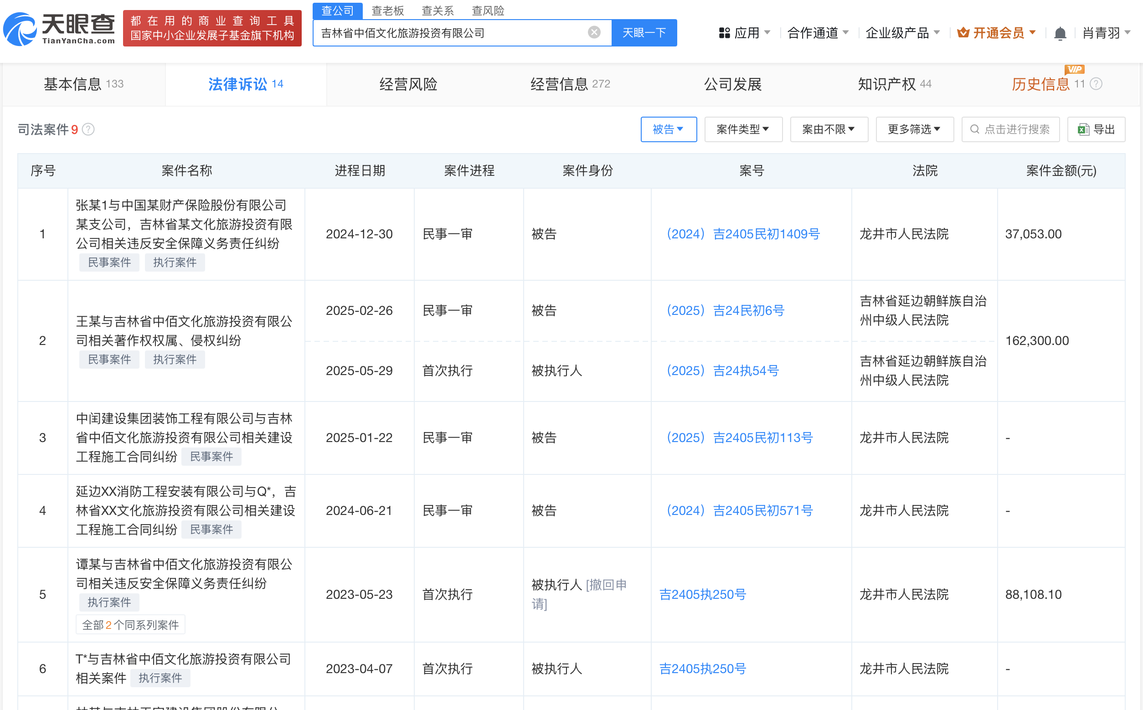Click the 应用 grid icon
The height and width of the screenshot is (710, 1143).
[x=724, y=33]
